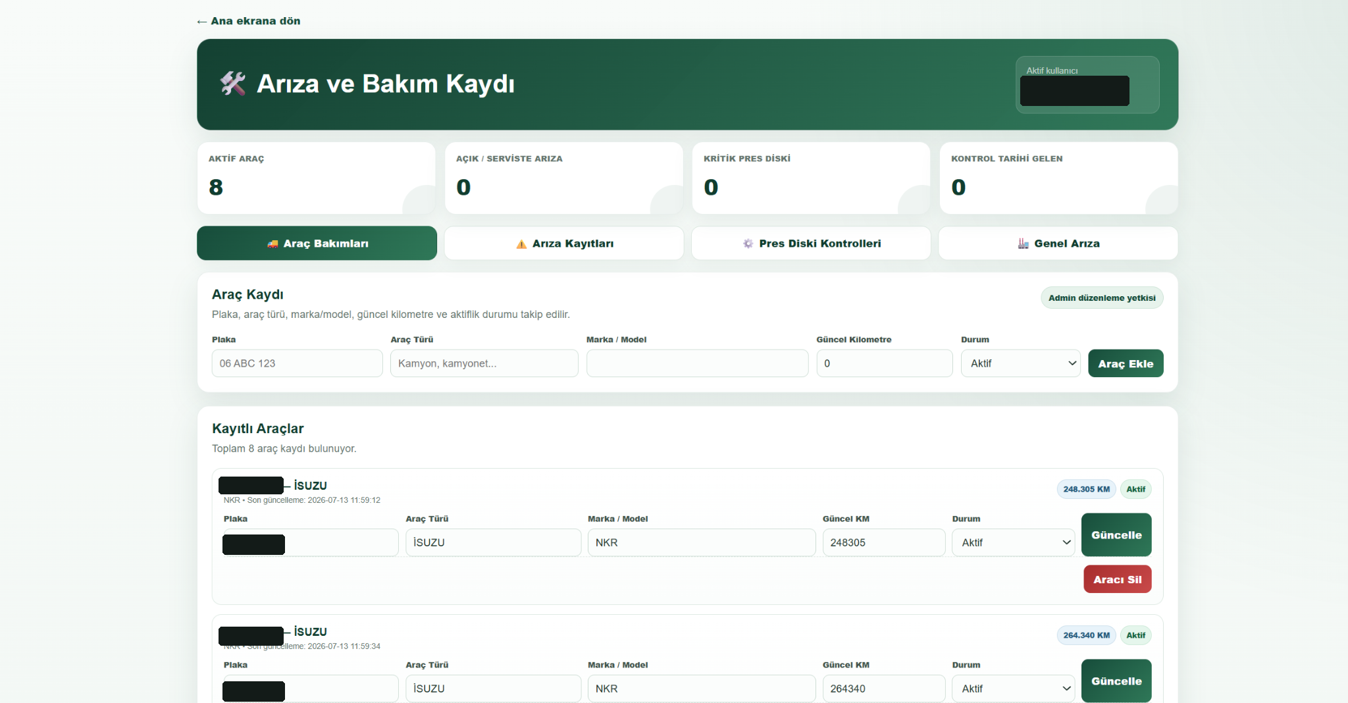Focus the Araç Türü field in Araç Kaydı

pos(484,363)
